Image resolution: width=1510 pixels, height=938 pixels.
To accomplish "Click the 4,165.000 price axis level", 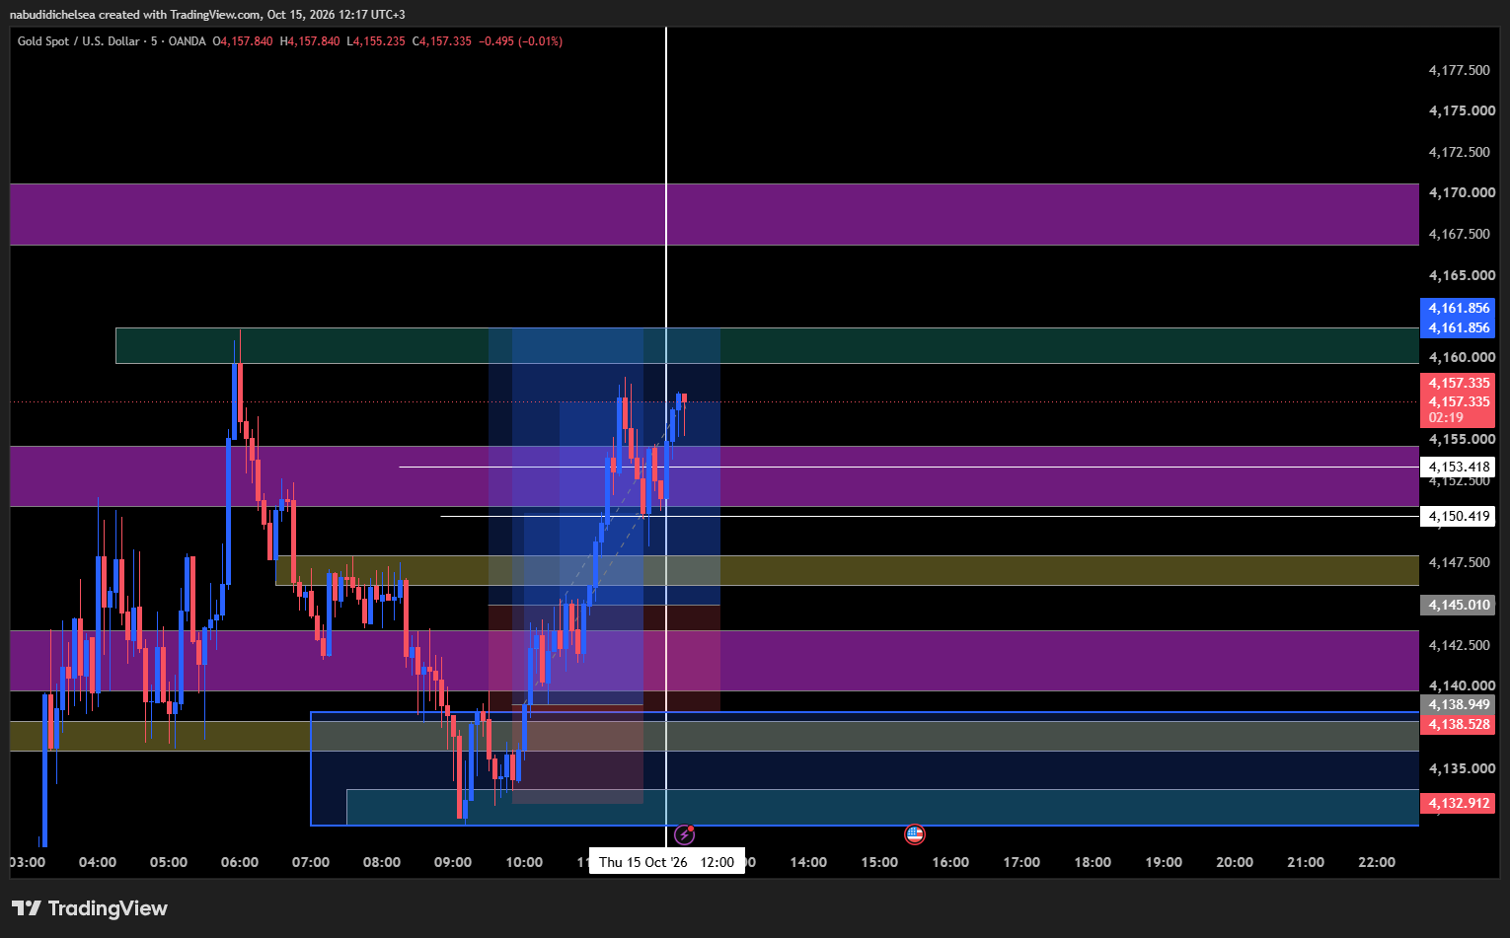I will pyautogui.click(x=1462, y=275).
